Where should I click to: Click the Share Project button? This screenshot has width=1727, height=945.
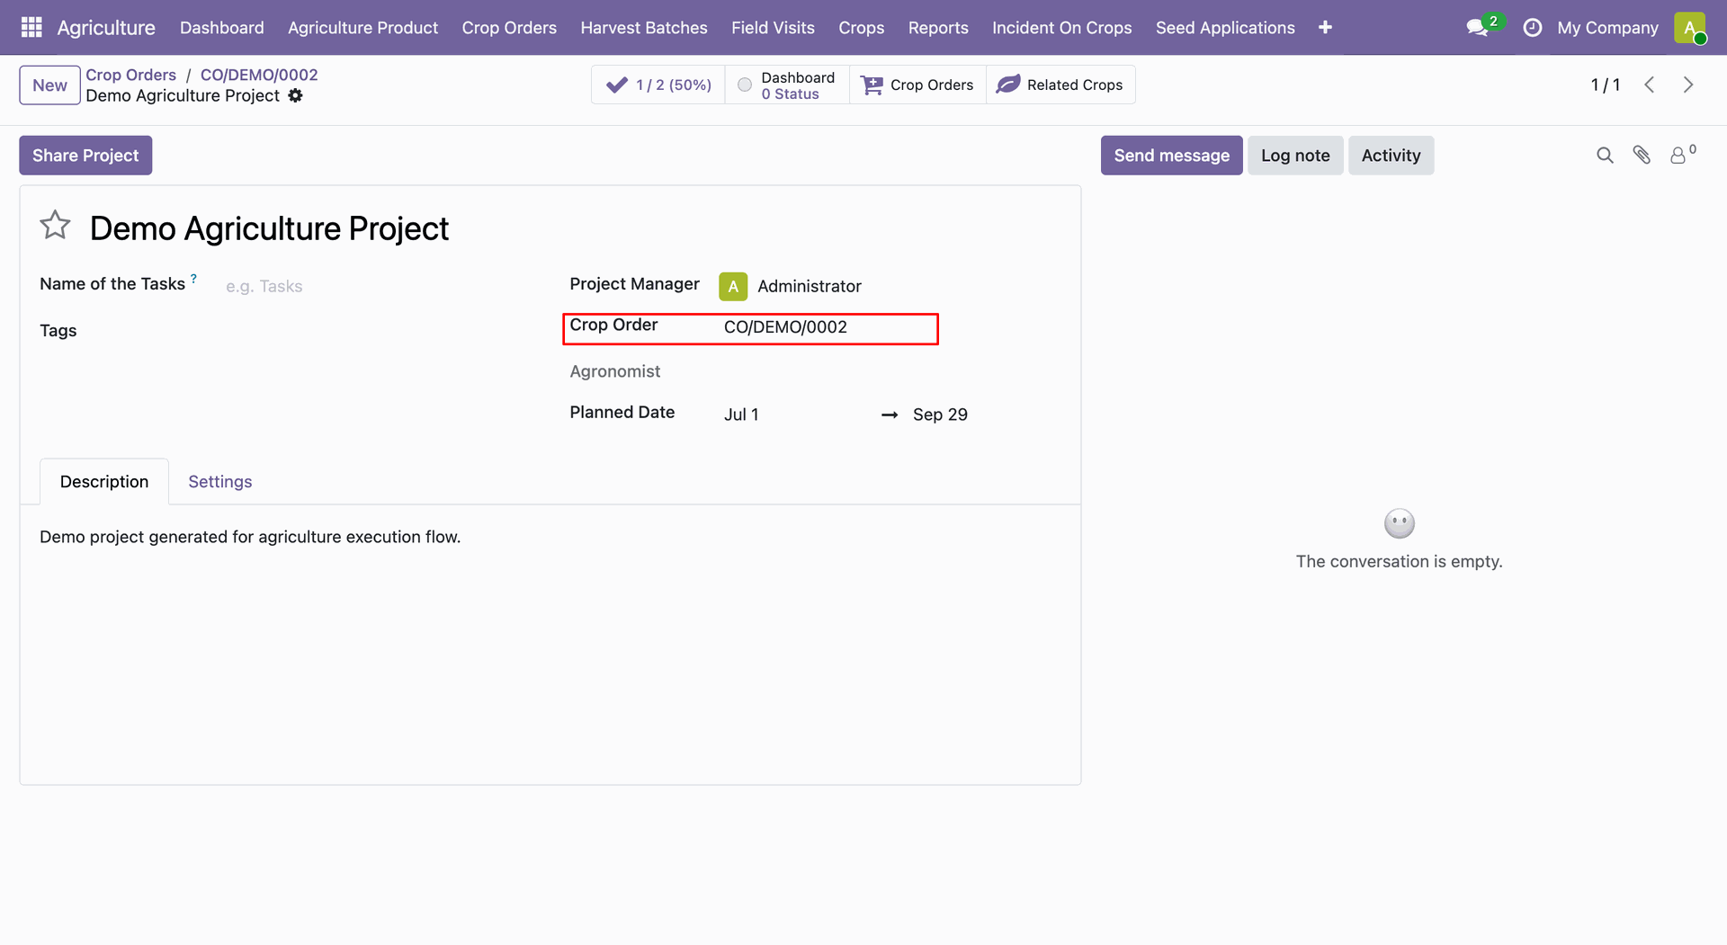point(85,156)
